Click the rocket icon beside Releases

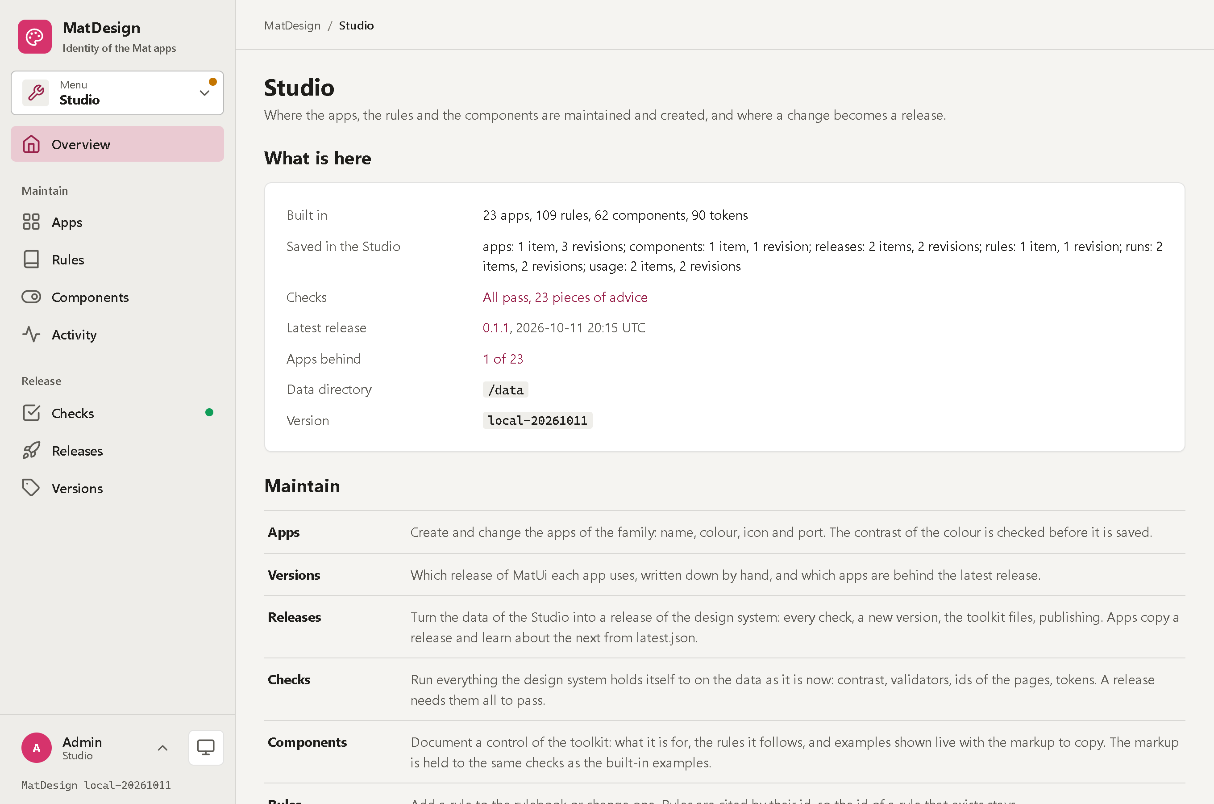tap(31, 450)
